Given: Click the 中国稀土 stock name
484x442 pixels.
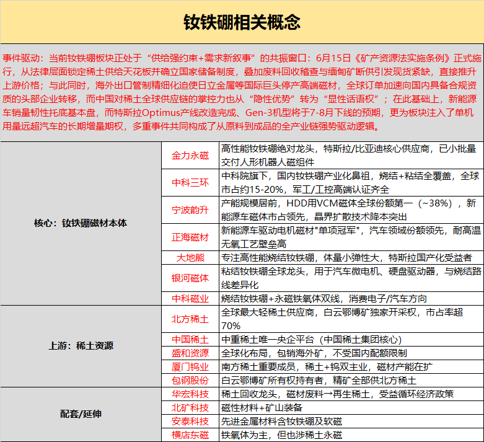Looking at the screenshot, I should 190,340.
